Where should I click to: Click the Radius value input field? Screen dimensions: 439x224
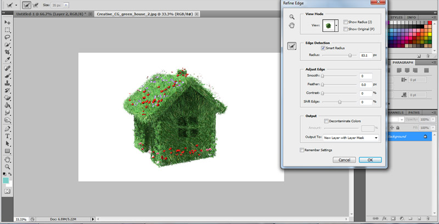pos(365,55)
